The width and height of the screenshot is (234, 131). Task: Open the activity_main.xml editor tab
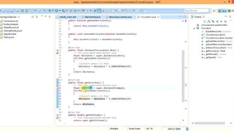[67, 17]
